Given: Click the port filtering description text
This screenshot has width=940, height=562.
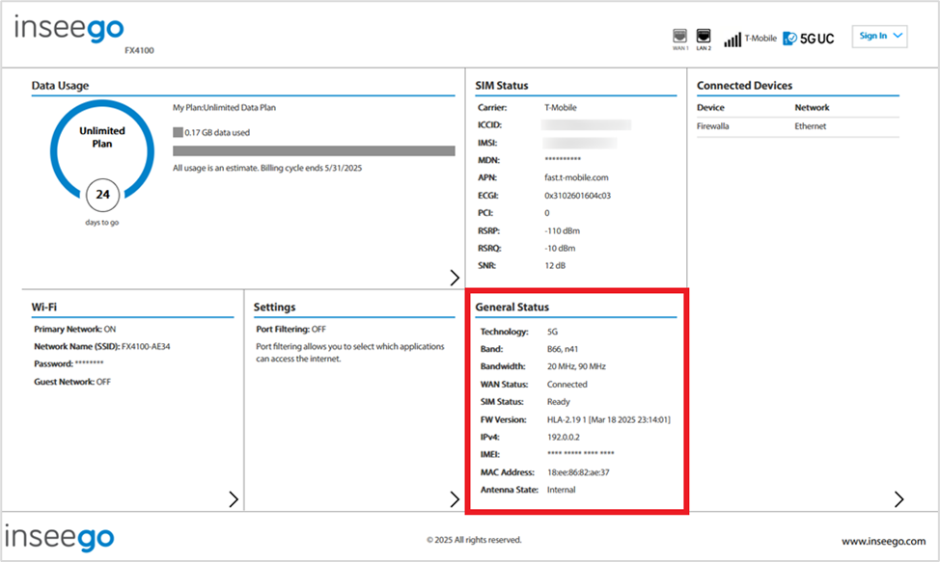Looking at the screenshot, I should [350, 353].
